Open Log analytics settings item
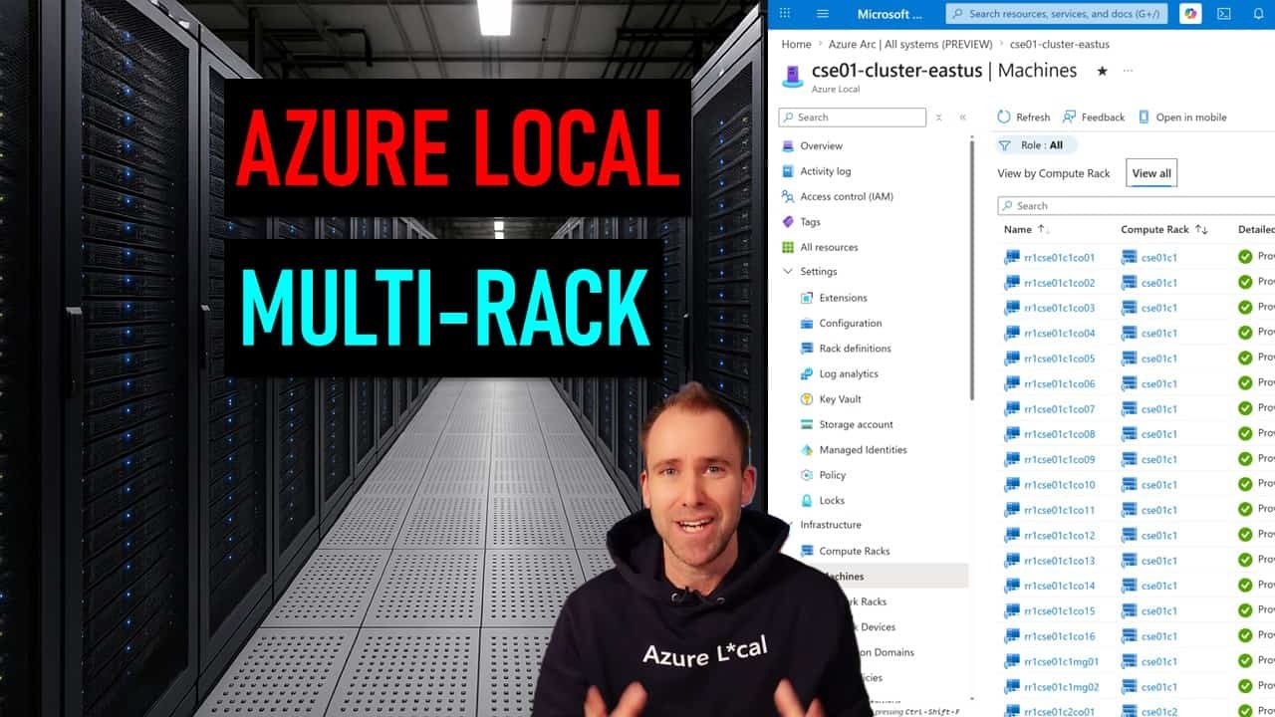The width and height of the screenshot is (1275, 717). pos(849,373)
